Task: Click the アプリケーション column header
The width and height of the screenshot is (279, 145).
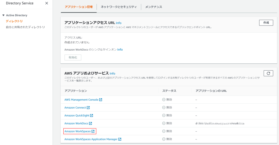Action: [76, 91]
